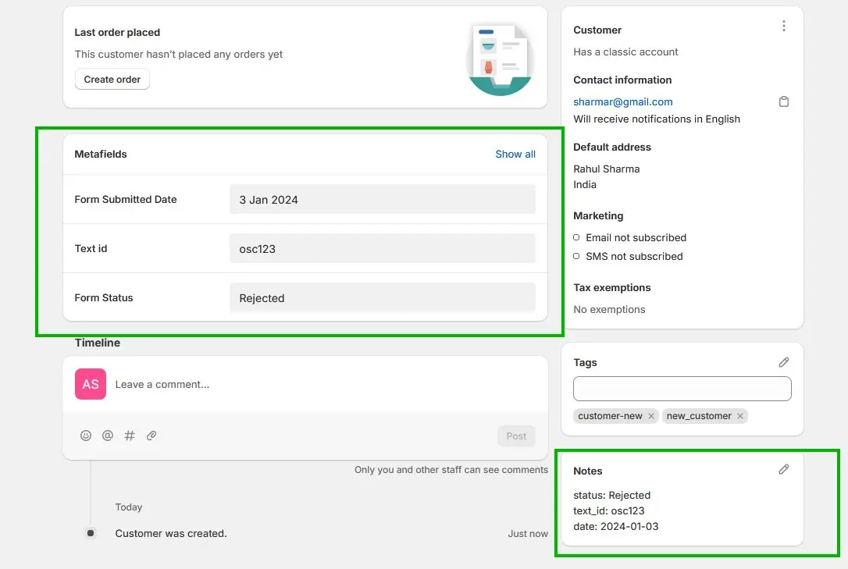Image resolution: width=848 pixels, height=569 pixels.
Task: Click the Create order button
Action: click(x=112, y=80)
